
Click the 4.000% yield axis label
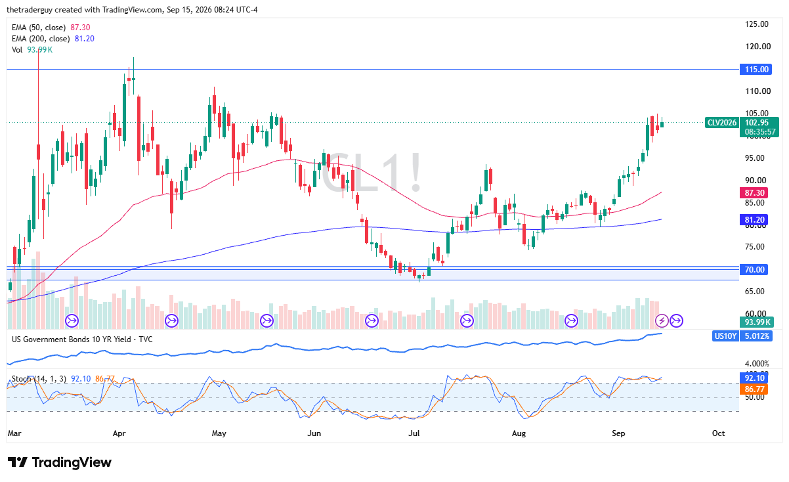point(757,363)
